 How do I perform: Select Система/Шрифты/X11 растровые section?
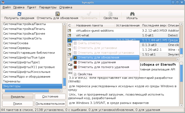pos(32,67)
